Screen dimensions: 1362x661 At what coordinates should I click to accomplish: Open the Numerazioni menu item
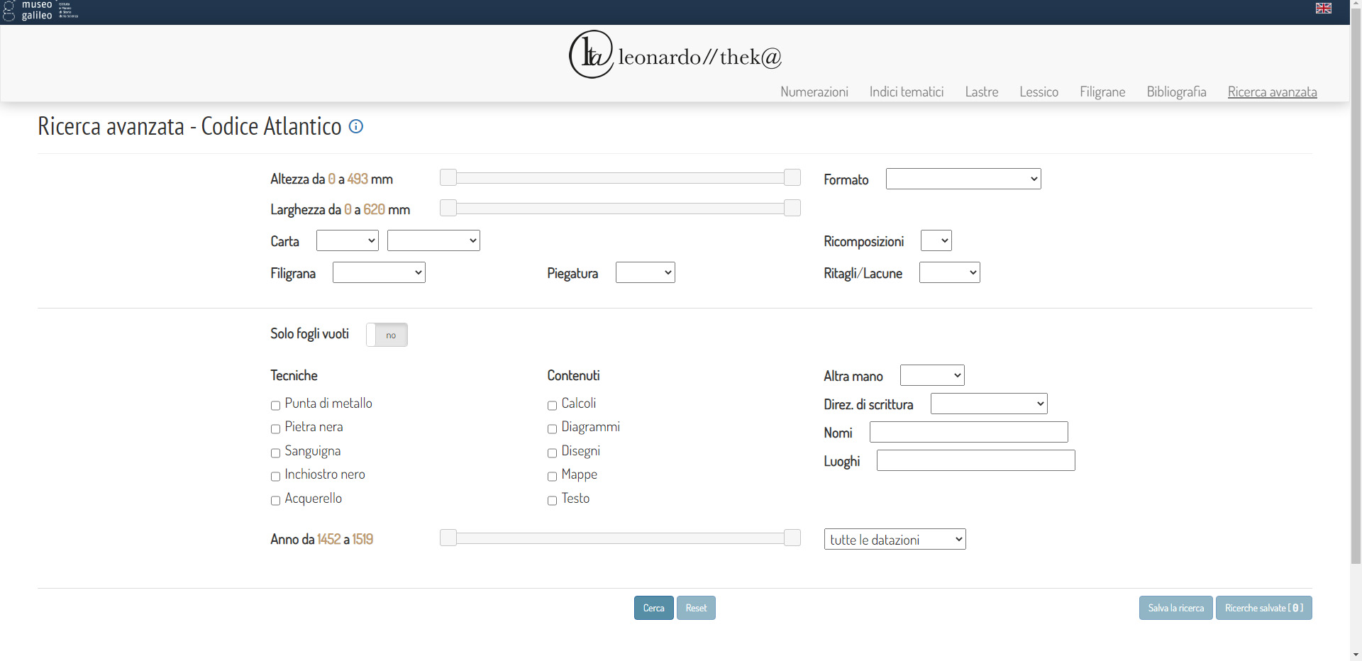point(814,91)
